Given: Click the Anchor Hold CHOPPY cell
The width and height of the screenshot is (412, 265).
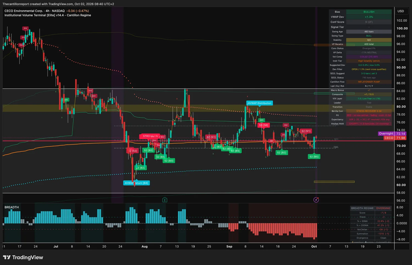Looking at the screenshot, I should click(369, 124).
